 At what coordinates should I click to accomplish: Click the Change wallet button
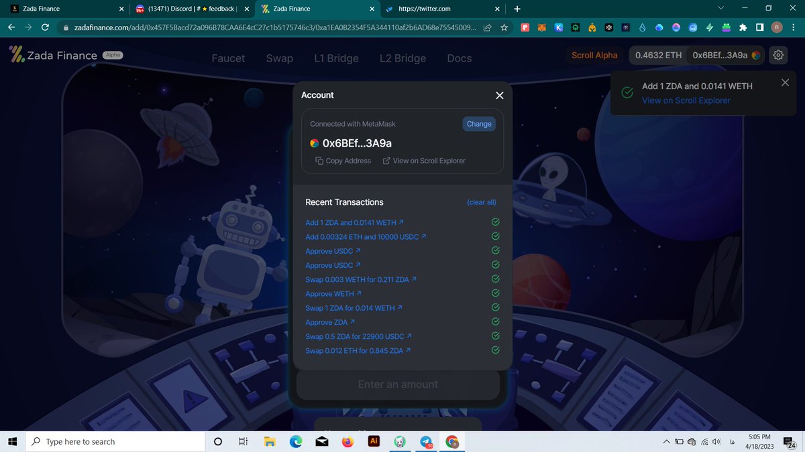(478, 123)
